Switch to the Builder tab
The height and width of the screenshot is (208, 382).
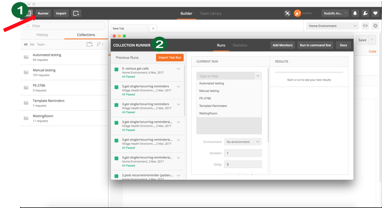pyautogui.click(x=186, y=13)
